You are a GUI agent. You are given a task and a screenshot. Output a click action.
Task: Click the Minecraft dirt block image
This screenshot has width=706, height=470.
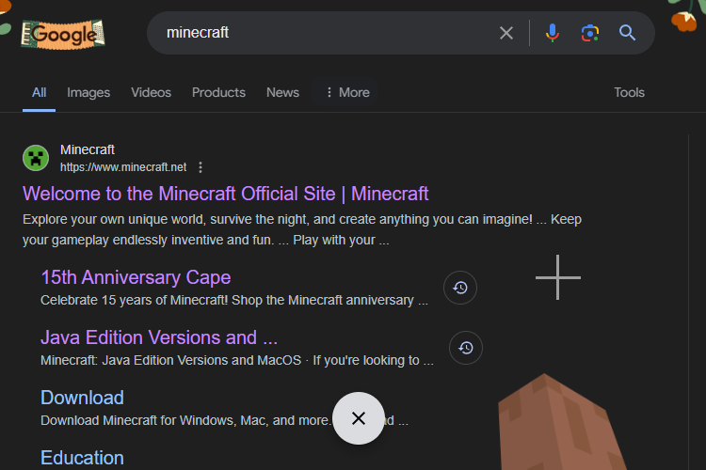click(562, 422)
